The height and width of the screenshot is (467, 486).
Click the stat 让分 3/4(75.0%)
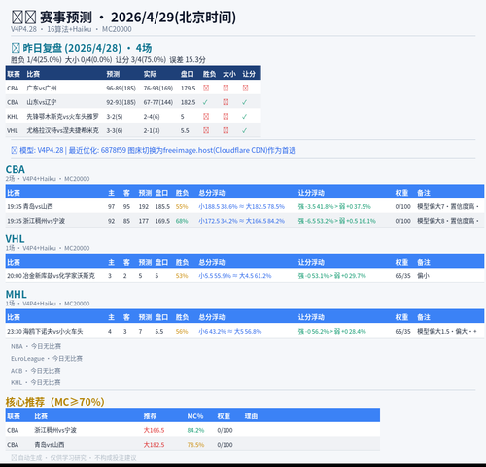(141, 60)
